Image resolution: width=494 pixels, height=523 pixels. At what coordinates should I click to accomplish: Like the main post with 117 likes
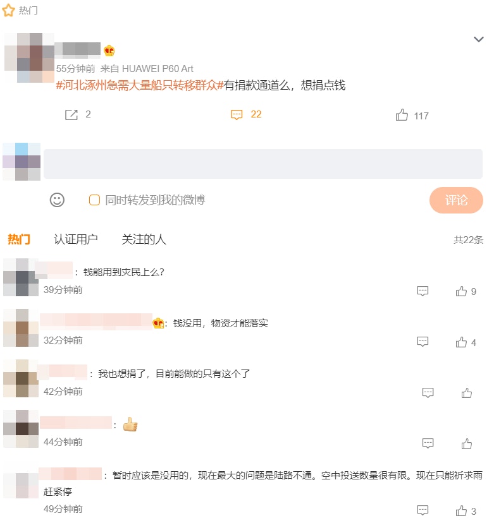coord(402,115)
